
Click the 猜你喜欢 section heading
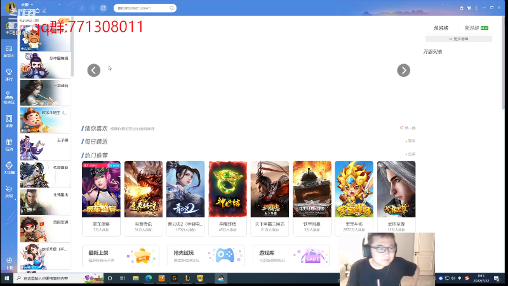[x=96, y=128]
